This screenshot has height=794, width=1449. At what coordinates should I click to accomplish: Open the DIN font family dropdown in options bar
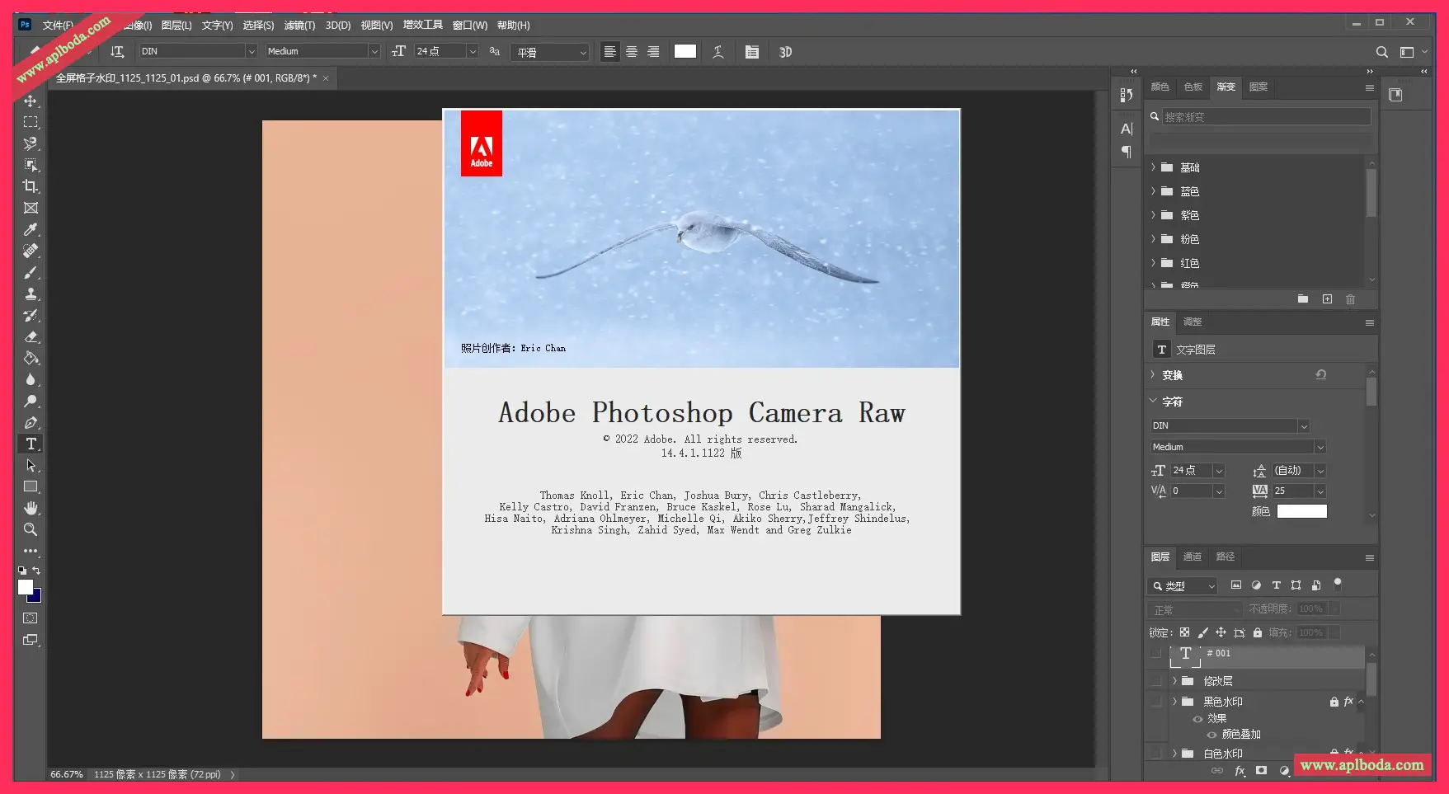[x=251, y=51]
